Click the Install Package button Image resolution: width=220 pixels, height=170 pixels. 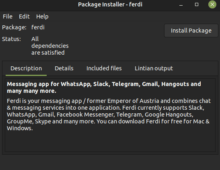(191, 31)
